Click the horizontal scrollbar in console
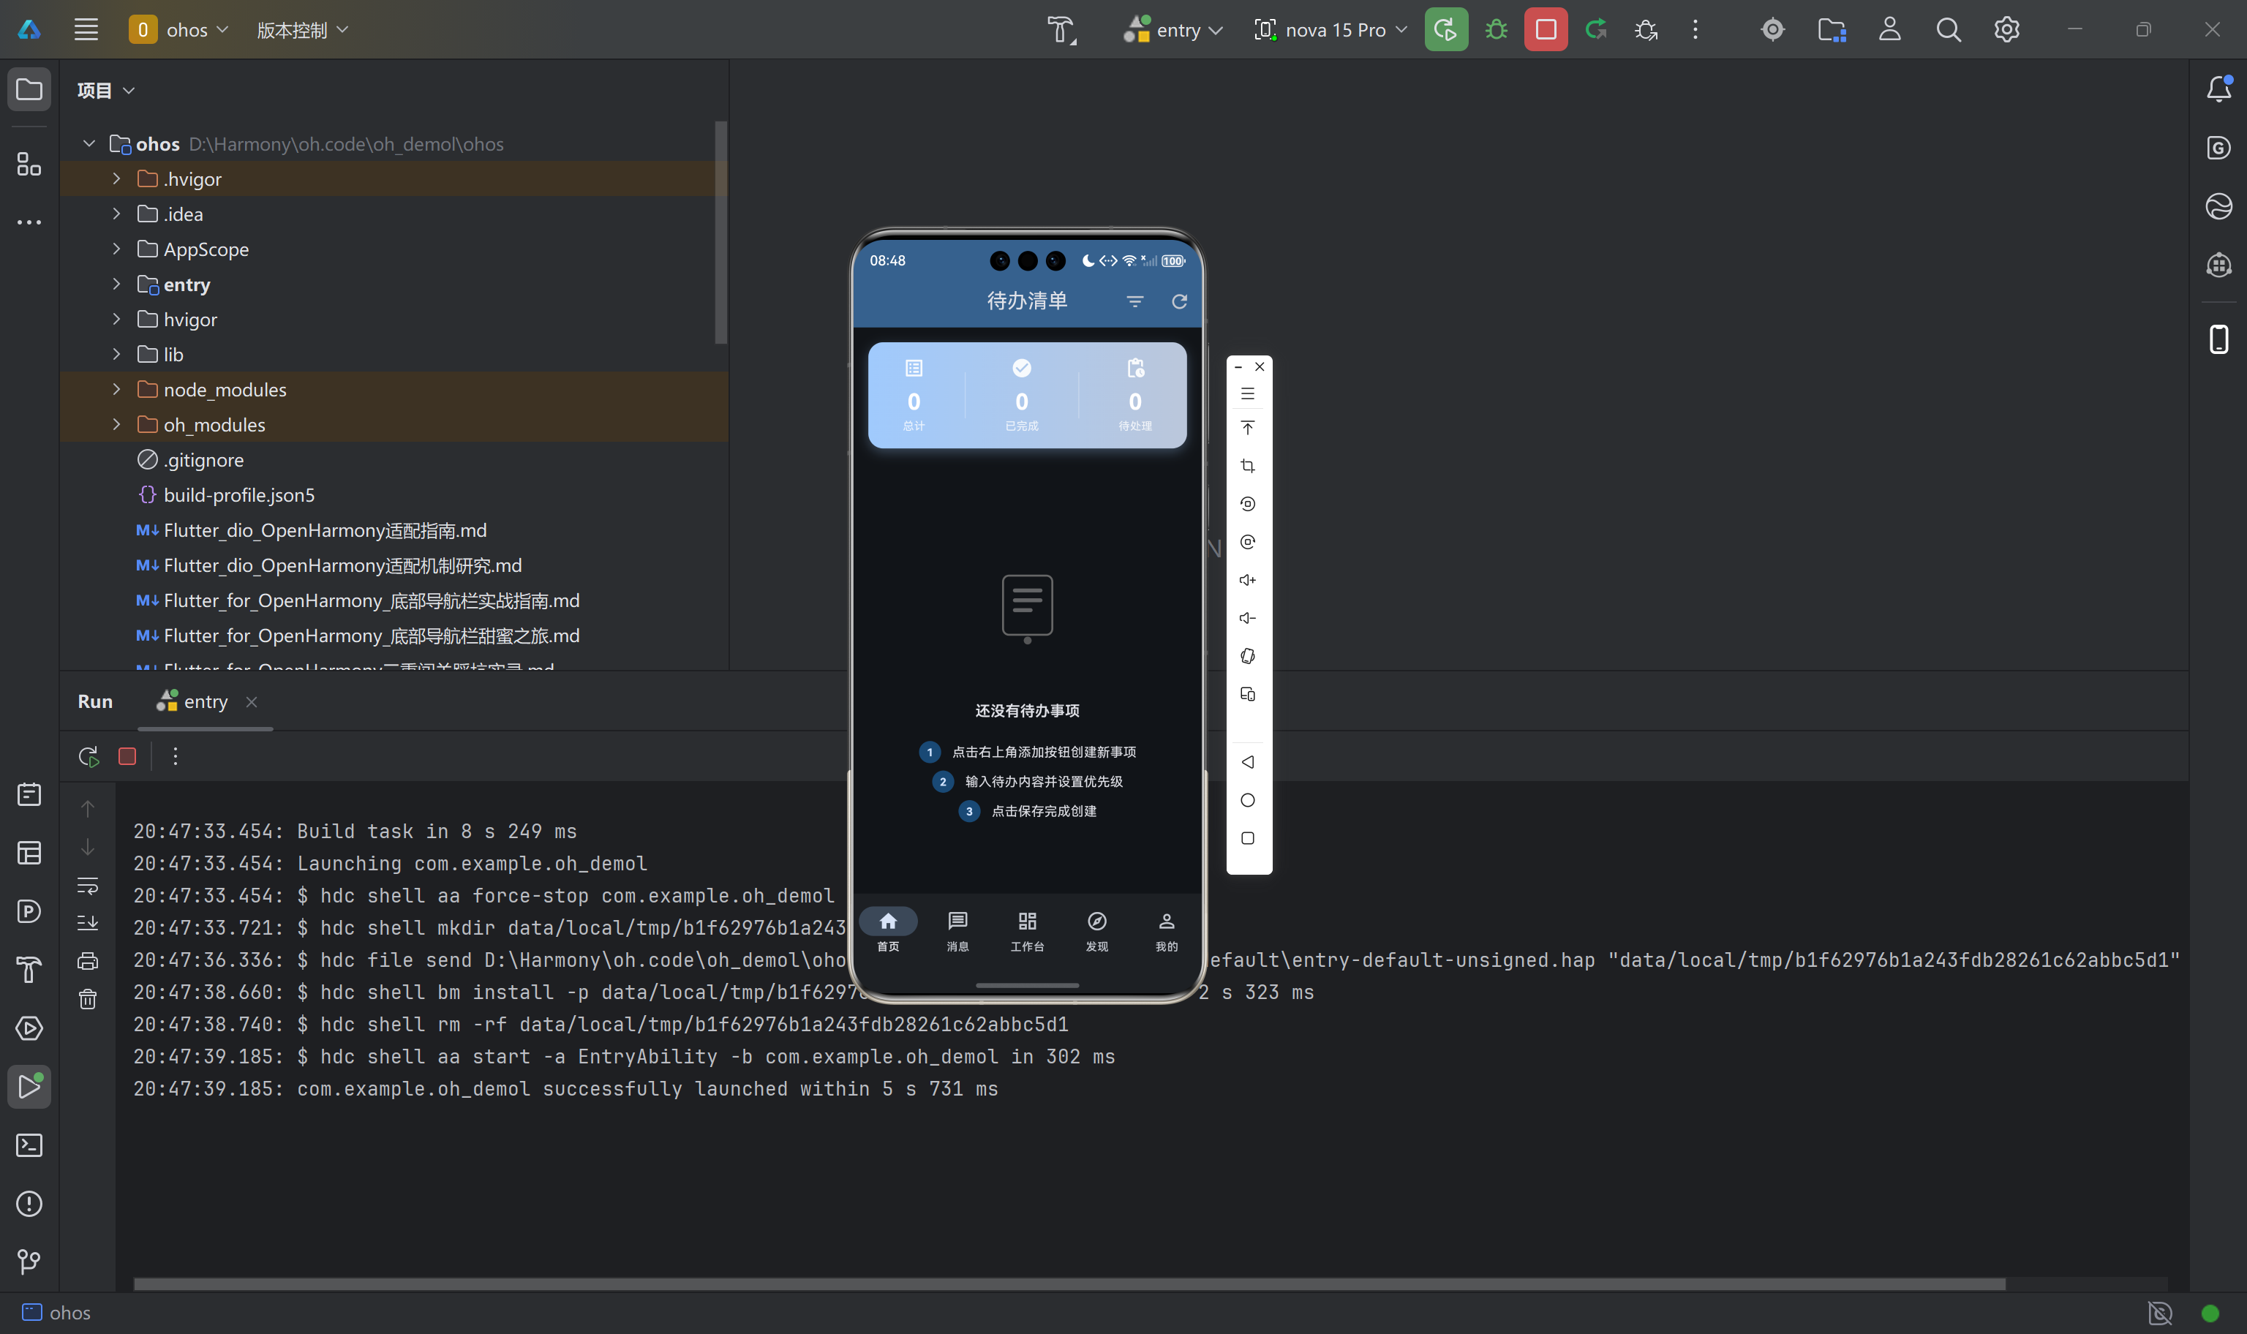Image resolution: width=2247 pixels, height=1334 pixels. click(1069, 1284)
